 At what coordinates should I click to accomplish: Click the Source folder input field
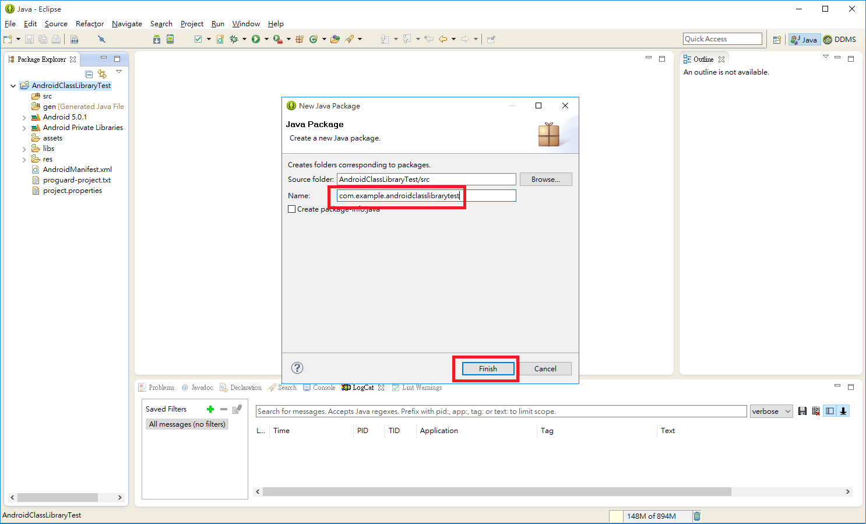point(426,180)
